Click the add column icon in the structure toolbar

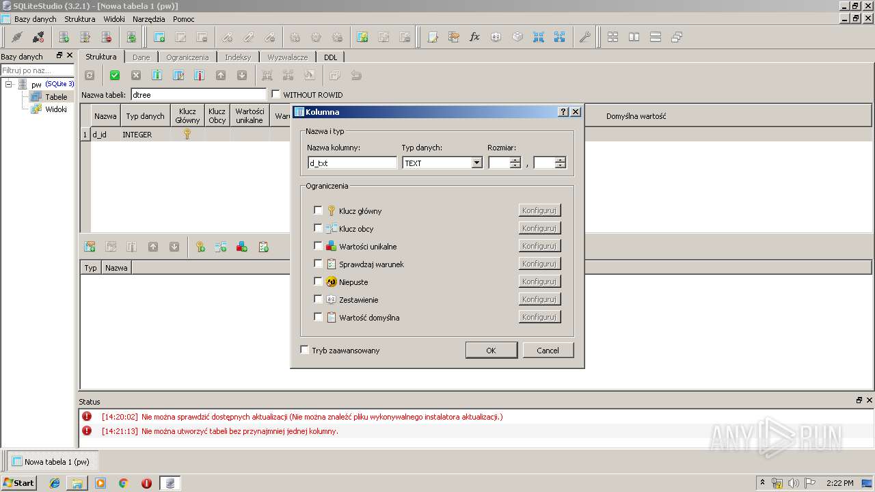click(157, 75)
